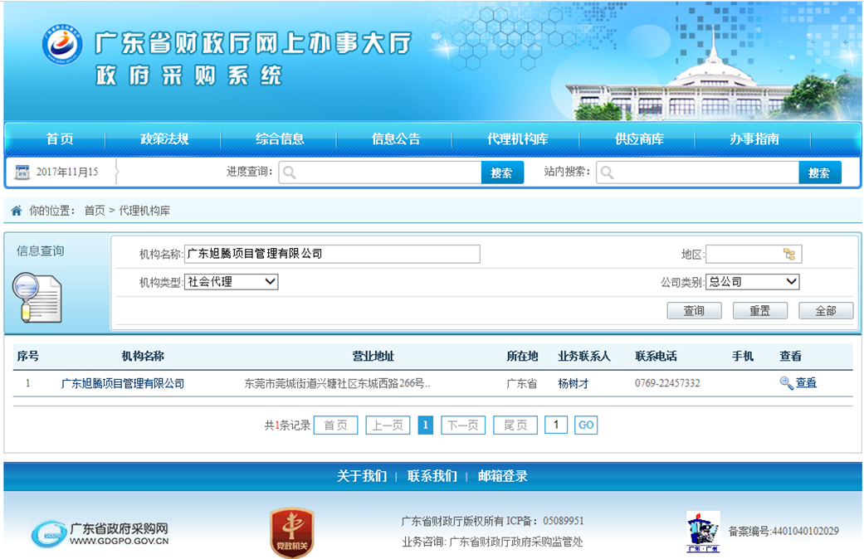
Task: Click the page number input box before GO
Action: (556, 425)
